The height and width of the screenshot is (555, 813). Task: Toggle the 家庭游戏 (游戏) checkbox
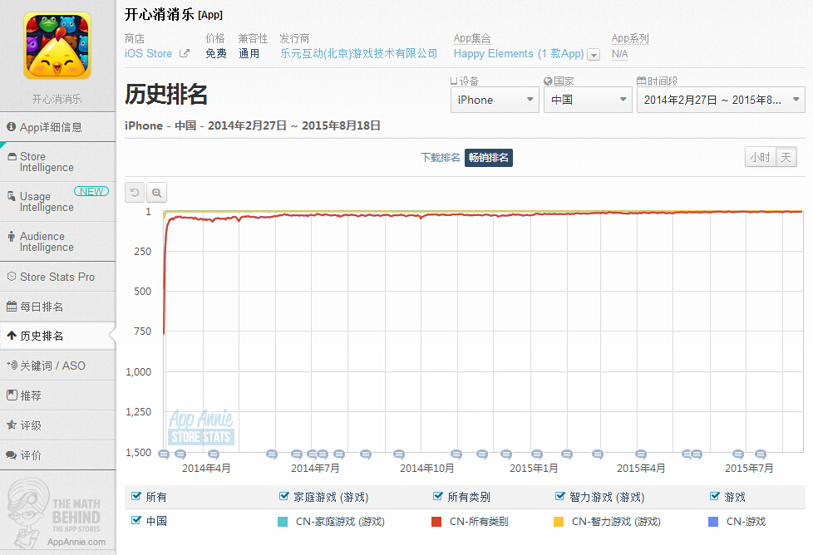pyautogui.click(x=284, y=496)
